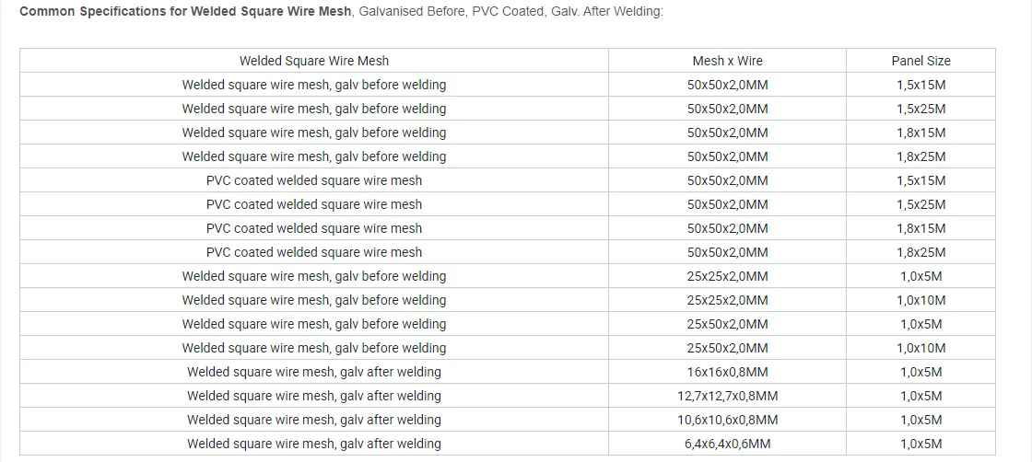Select the 12,7x12,7x0,8MM mesh cell
Viewport: 1032px width, 462px height.
(727, 396)
